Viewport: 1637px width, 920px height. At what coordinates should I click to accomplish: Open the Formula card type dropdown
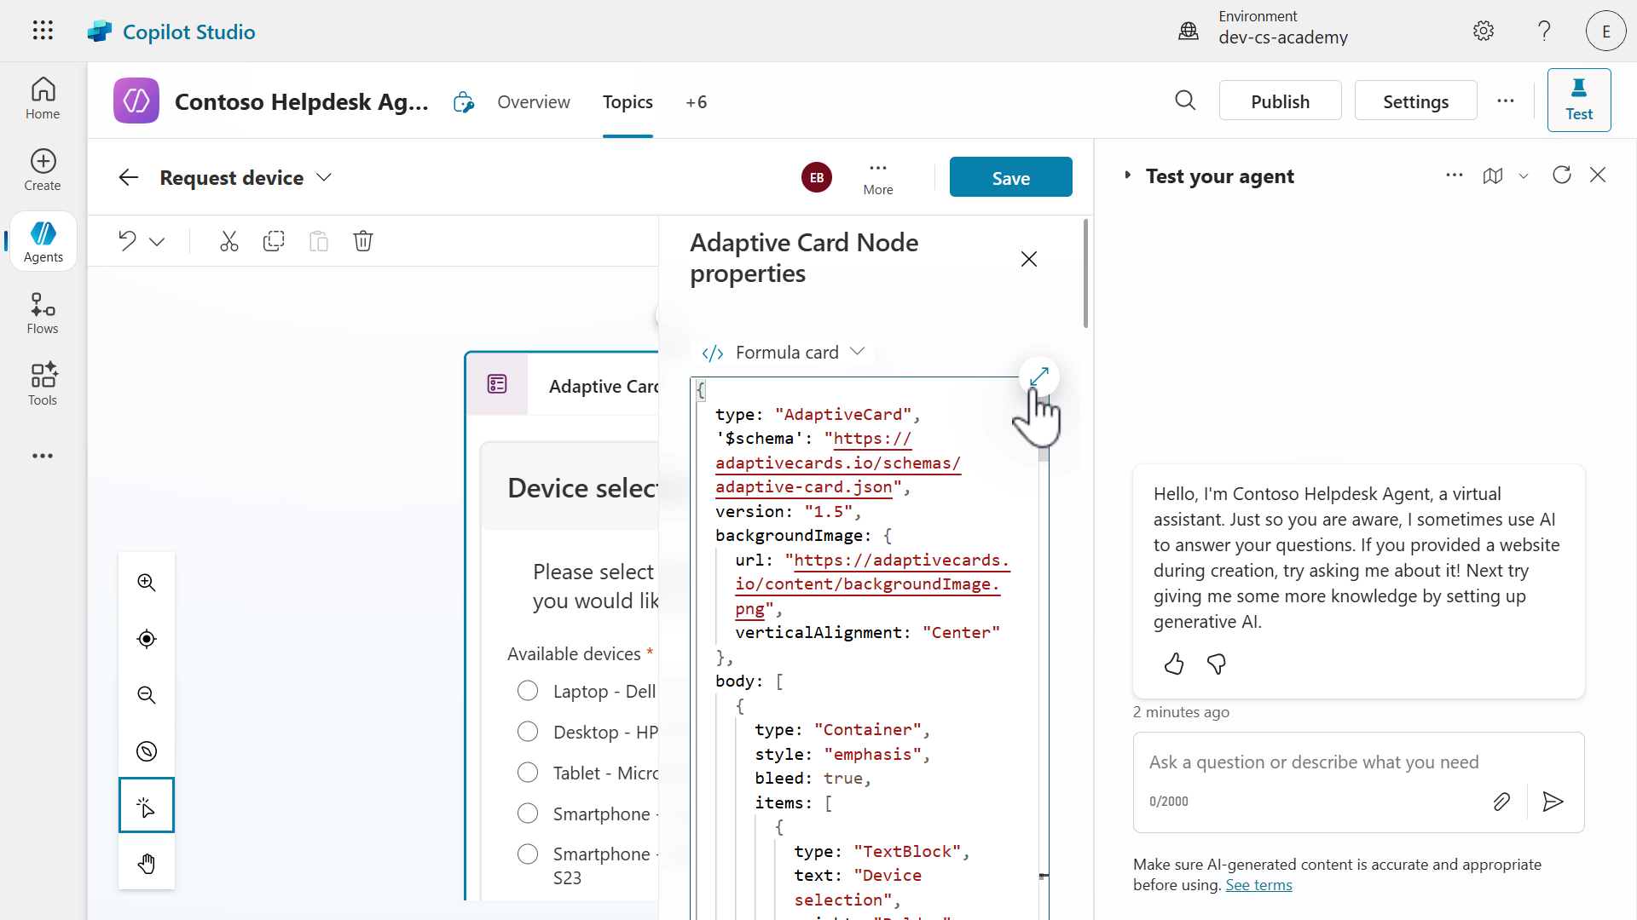click(x=783, y=353)
